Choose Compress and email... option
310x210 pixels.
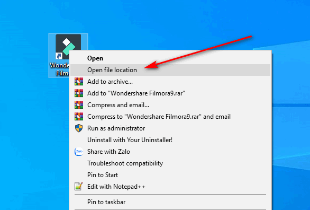(x=170, y=105)
